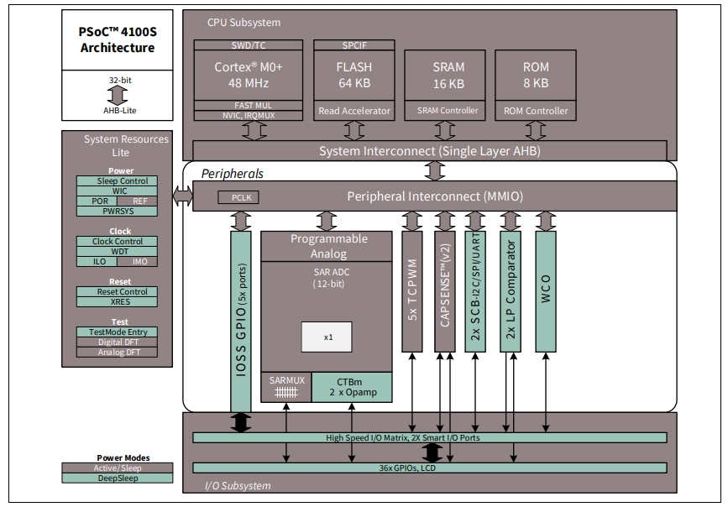The width and height of the screenshot is (728, 507).
Task: Click the double arrow under SRAM Controller
Action: tap(445, 131)
